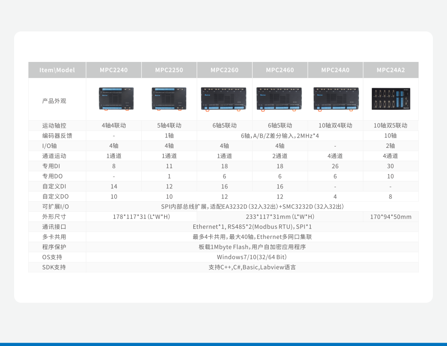Screen dimensions: 447x346
Task: Click 4通道 in MPC24A2 column
Action: point(391,156)
